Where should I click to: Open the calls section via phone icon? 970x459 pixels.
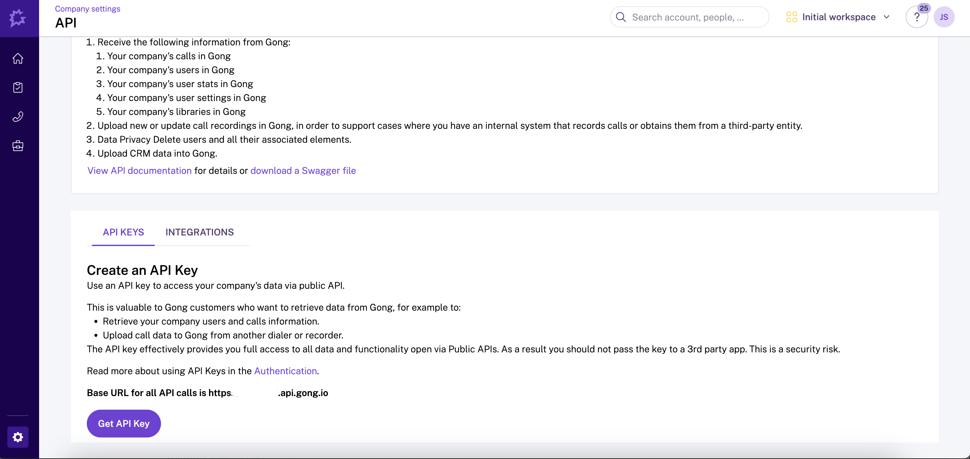[18, 116]
